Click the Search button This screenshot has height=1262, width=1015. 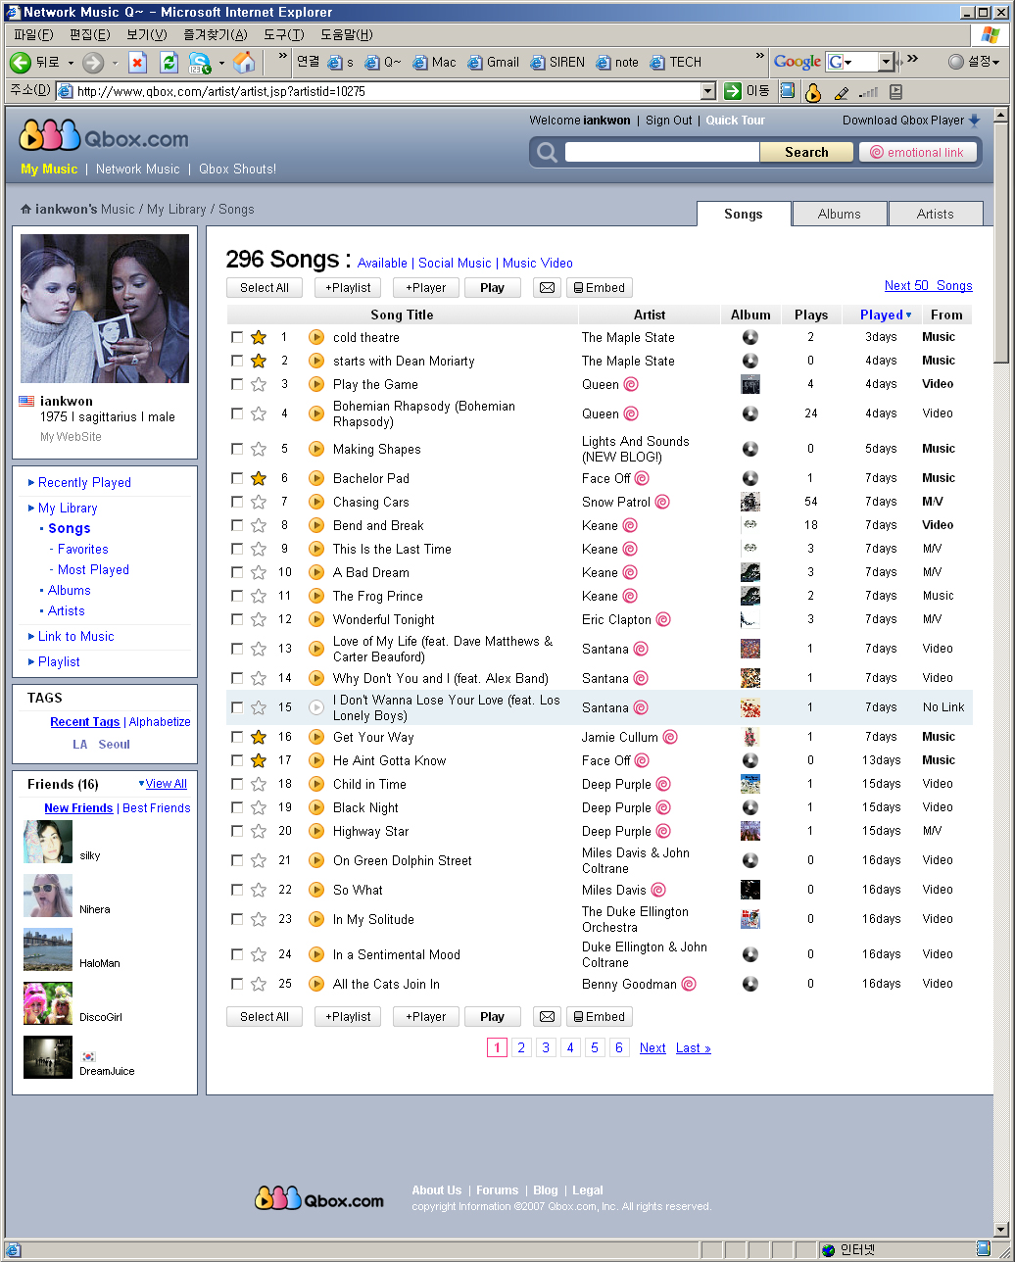tap(806, 152)
